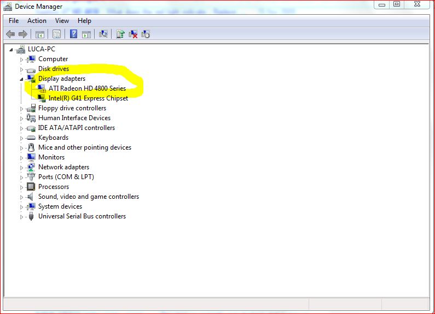The image size is (435, 314).
Task: Collapse the Display adapters node
Action: tap(22, 79)
